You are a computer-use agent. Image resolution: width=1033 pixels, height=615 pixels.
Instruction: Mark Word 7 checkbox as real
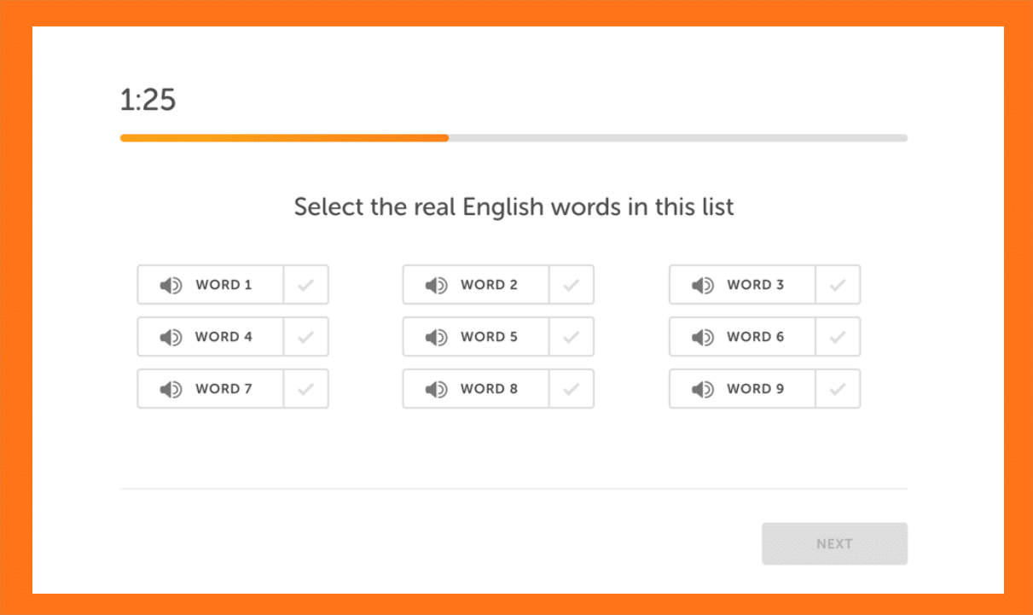[305, 389]
